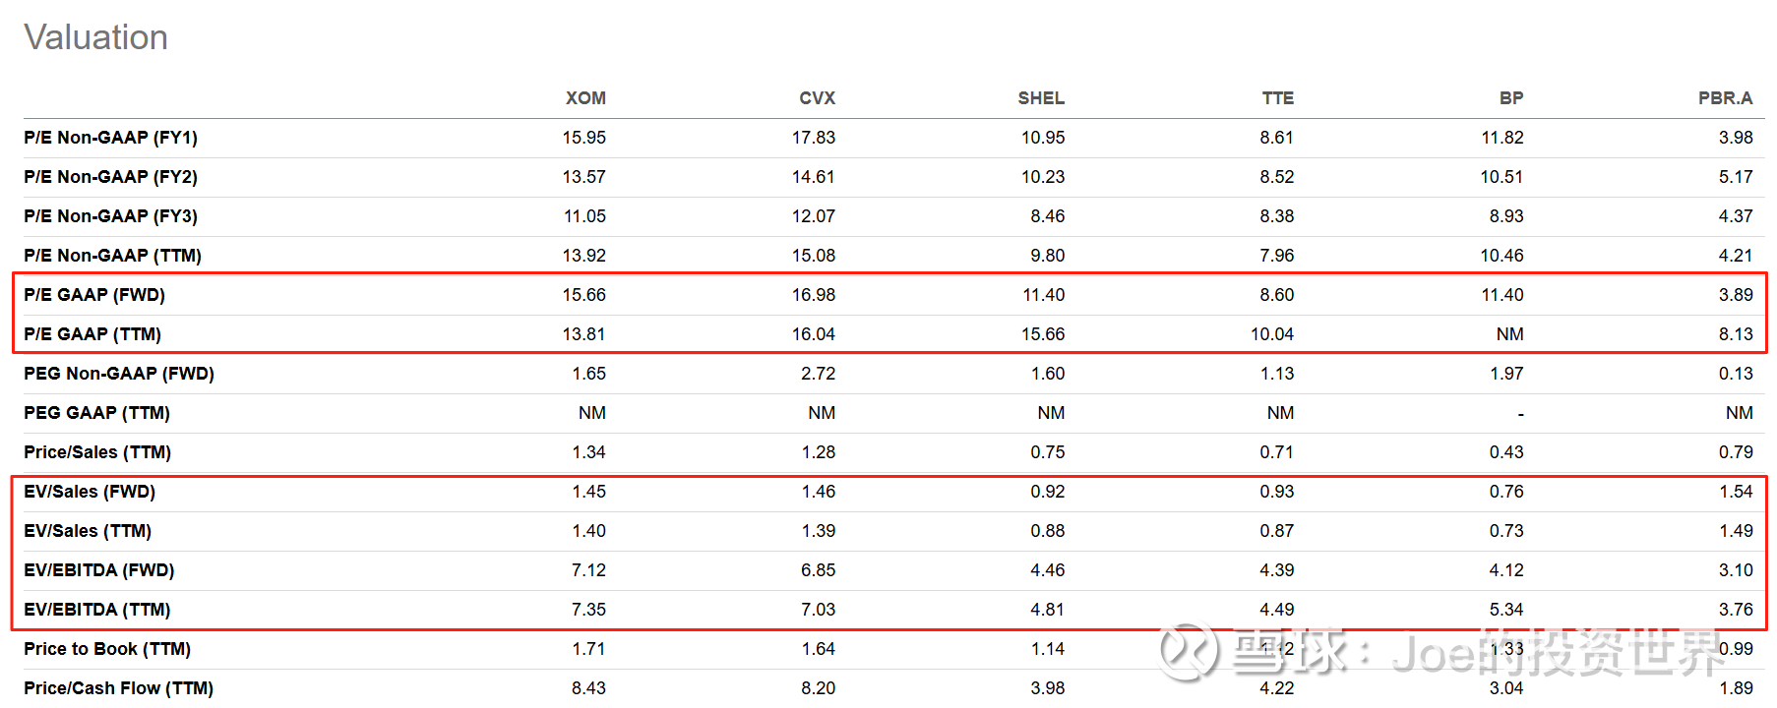Click XOM value 1.40 in EV/Sales TTM row
This screenshot has width=1777, height=708.
click(589, 531)
